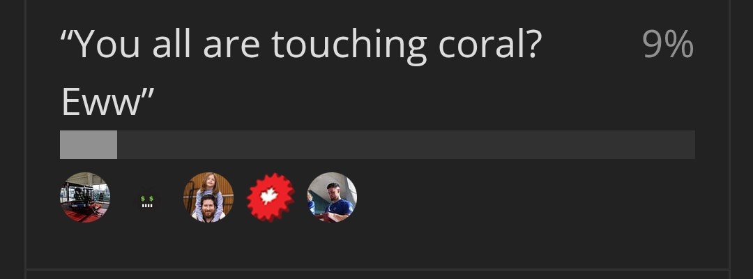Click the word "coral?" in poll option

point(490,44)
